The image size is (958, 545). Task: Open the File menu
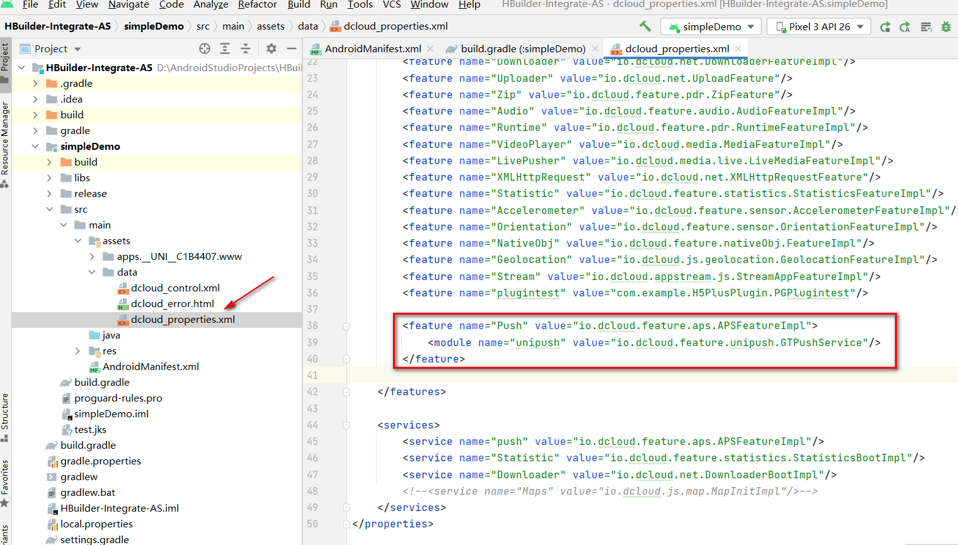[30, 4]
